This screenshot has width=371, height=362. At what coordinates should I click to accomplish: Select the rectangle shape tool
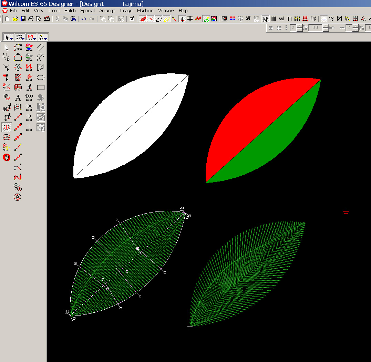[41, 87]
